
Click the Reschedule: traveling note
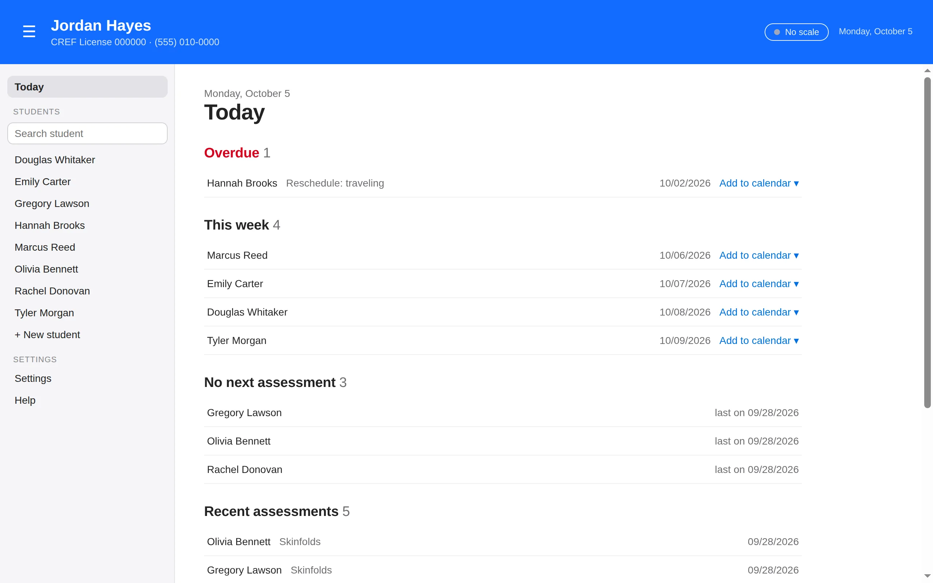point(335,183)
